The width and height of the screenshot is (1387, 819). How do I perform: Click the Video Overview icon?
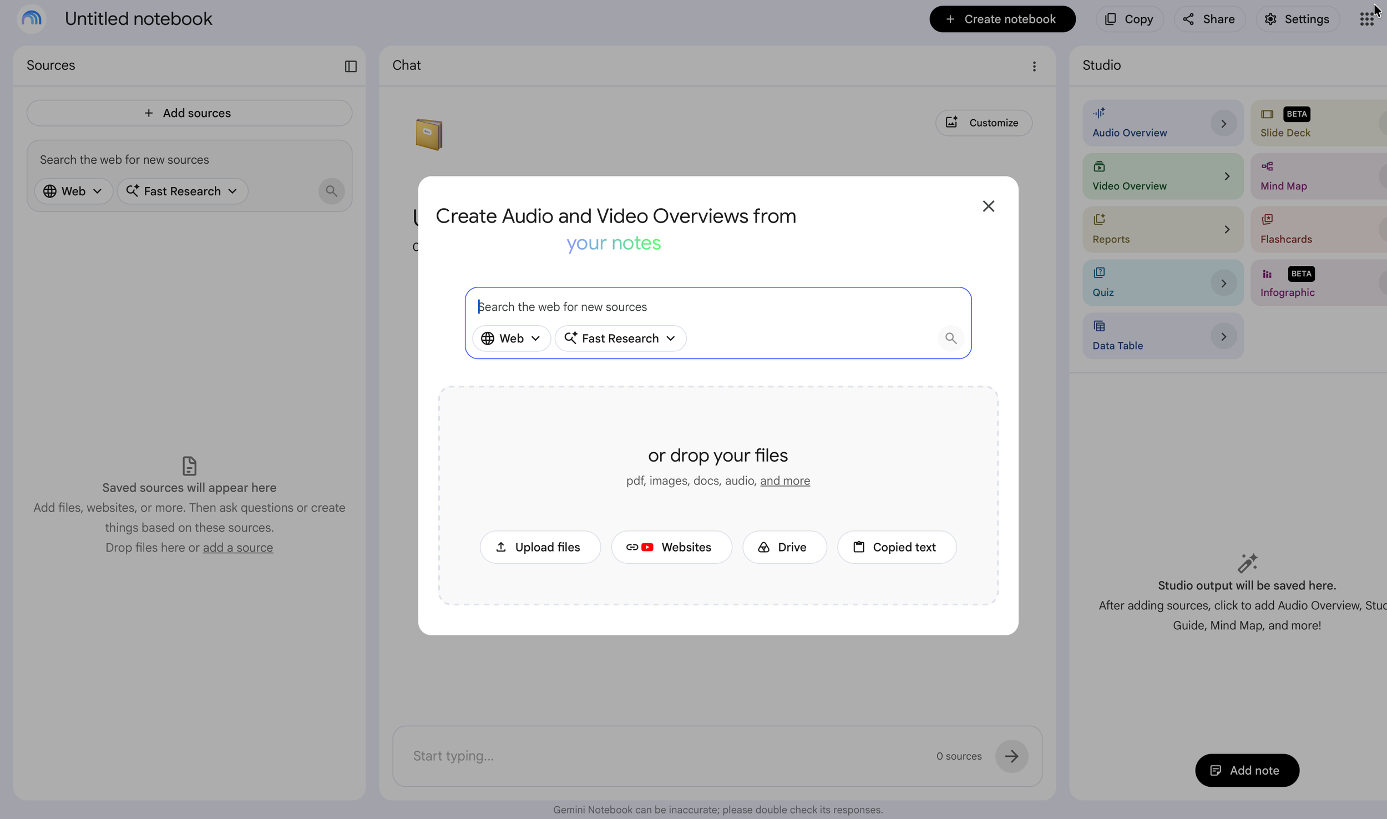(x=1099, y=166)
